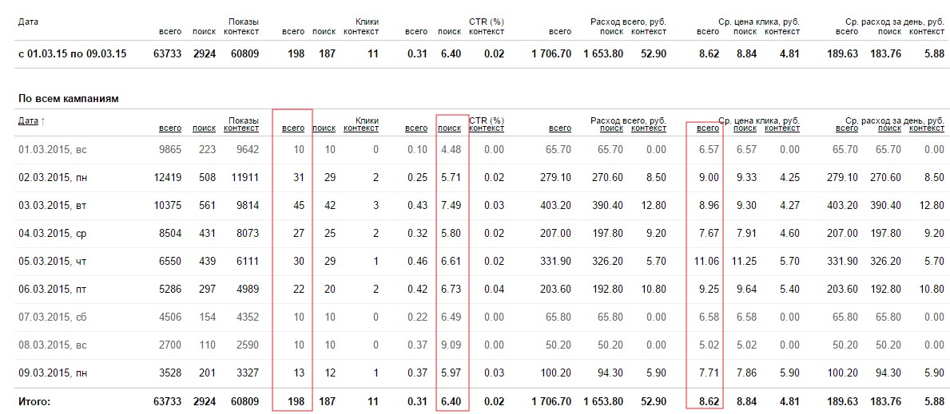The height and width of the screenshot is (414, 950).
Task: Sort by Ср. расход за день контекст header
Action: 926,128
